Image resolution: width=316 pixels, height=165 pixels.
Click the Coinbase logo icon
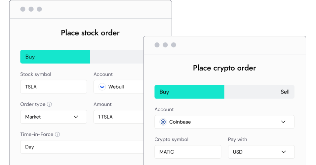tap(163, 122)
